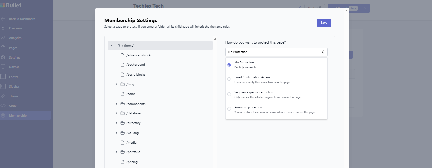Image resolution: width=432 pixels, height=168 pixels.
Task: Click the Theme brush icon
Action: [x=3, y=96]
